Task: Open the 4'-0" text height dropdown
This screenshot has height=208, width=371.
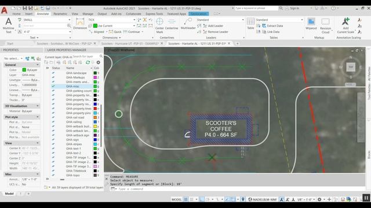Action: (70, 32)
